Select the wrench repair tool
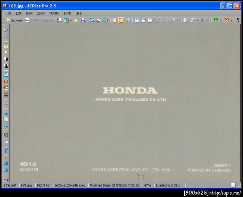243x197 pixels. pos(6,157)
